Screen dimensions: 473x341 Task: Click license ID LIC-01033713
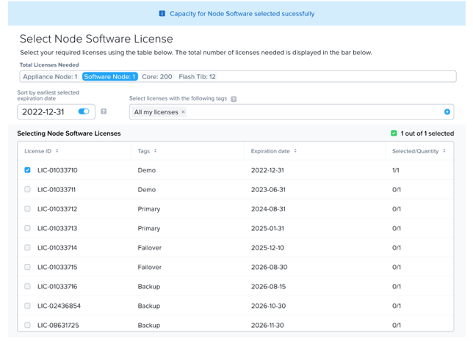click(57, 228)
